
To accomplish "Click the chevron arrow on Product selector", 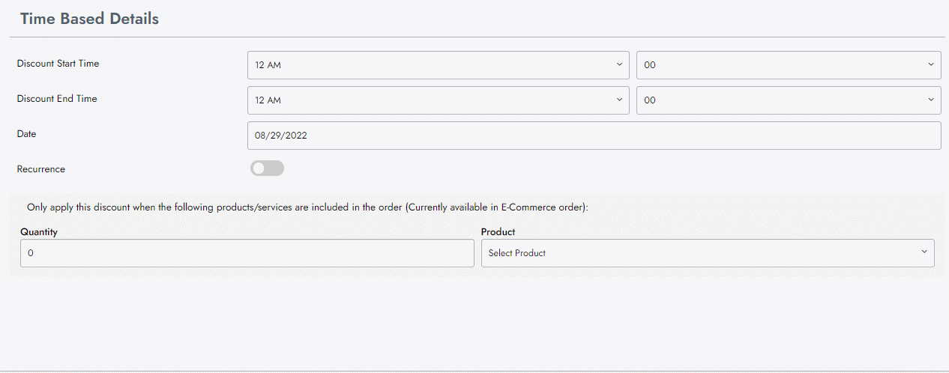I will point(924,252).
